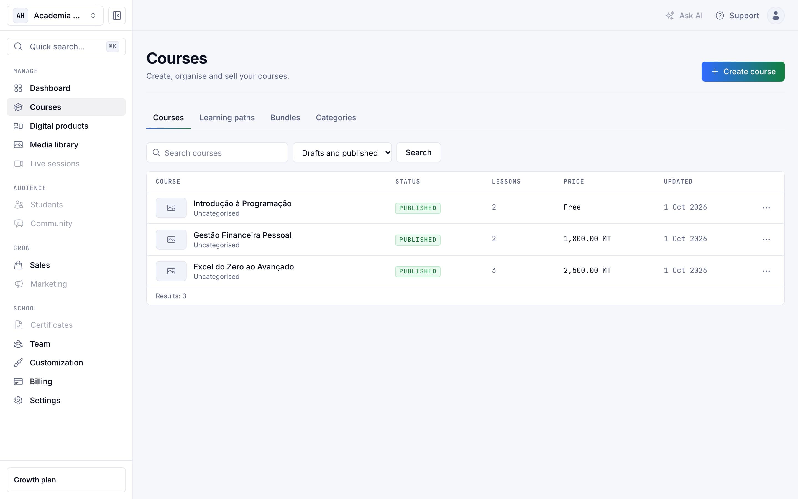The width and height of the screenshot is (798, 499).
Task: Open Settings from the sidebar
Action: click(x=66, y=400)
